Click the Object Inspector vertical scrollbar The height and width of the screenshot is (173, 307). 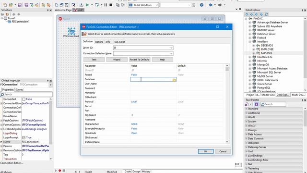coord(51,129)
